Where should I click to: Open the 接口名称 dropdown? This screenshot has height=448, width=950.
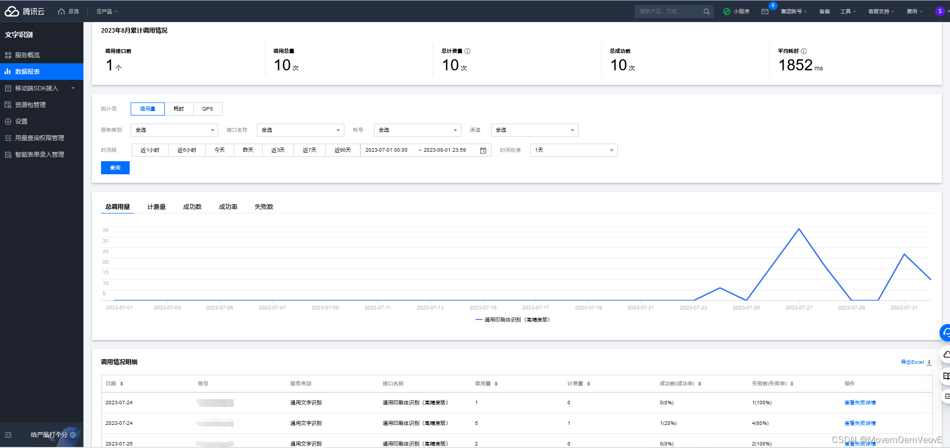(x=301, y=130)
